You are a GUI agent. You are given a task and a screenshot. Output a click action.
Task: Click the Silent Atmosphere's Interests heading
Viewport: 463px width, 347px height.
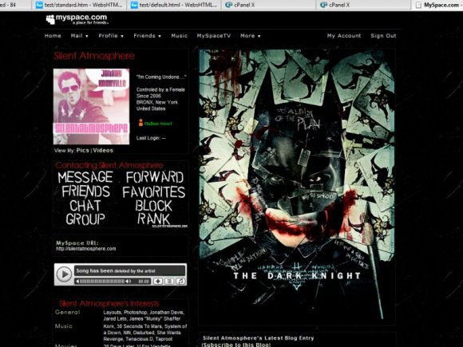click(109, 303)
